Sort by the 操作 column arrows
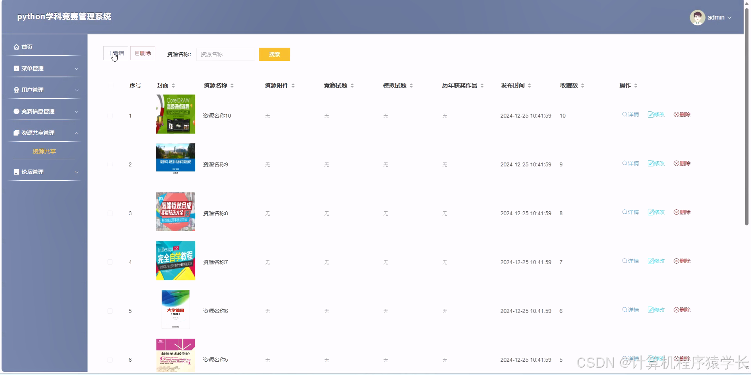Image resolution: width=751 pixels, height=375 pixels. [636, 86]
